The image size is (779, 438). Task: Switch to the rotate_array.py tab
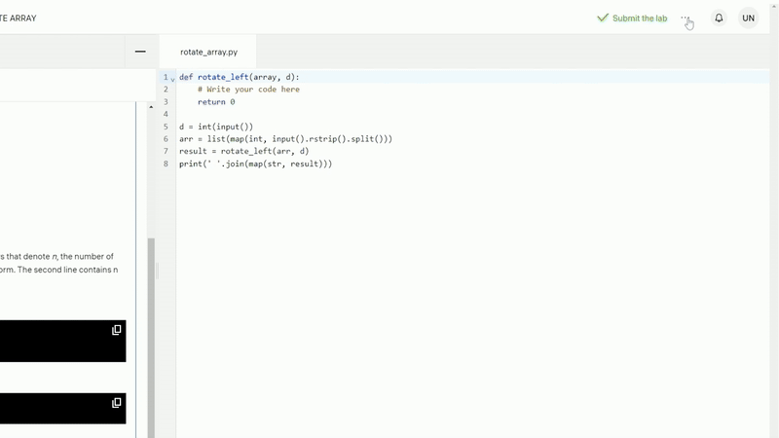pyautogui.click(x=208, y=52)
